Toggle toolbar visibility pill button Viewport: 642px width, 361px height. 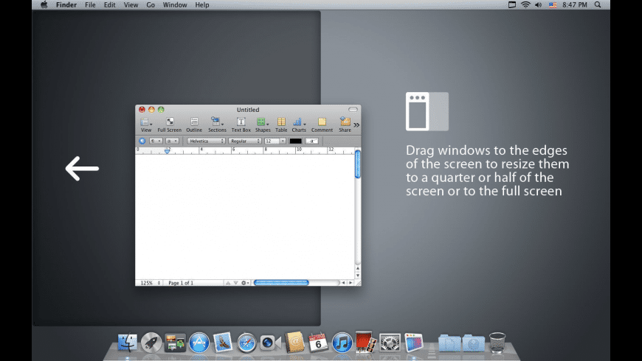pyautogui.click(x=353, y=110)
